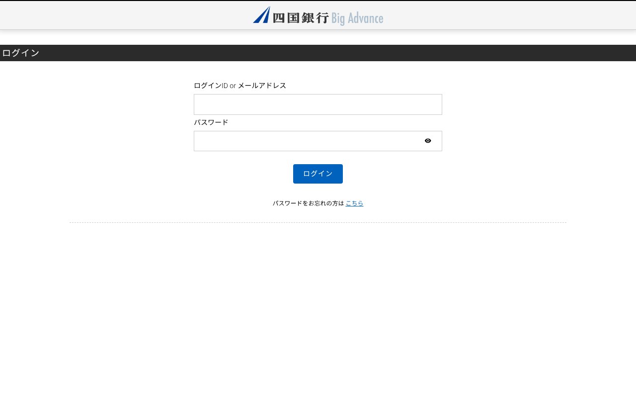636x398 pixels.
Task: Click the パスワード label text
Action: coord(211,122)
